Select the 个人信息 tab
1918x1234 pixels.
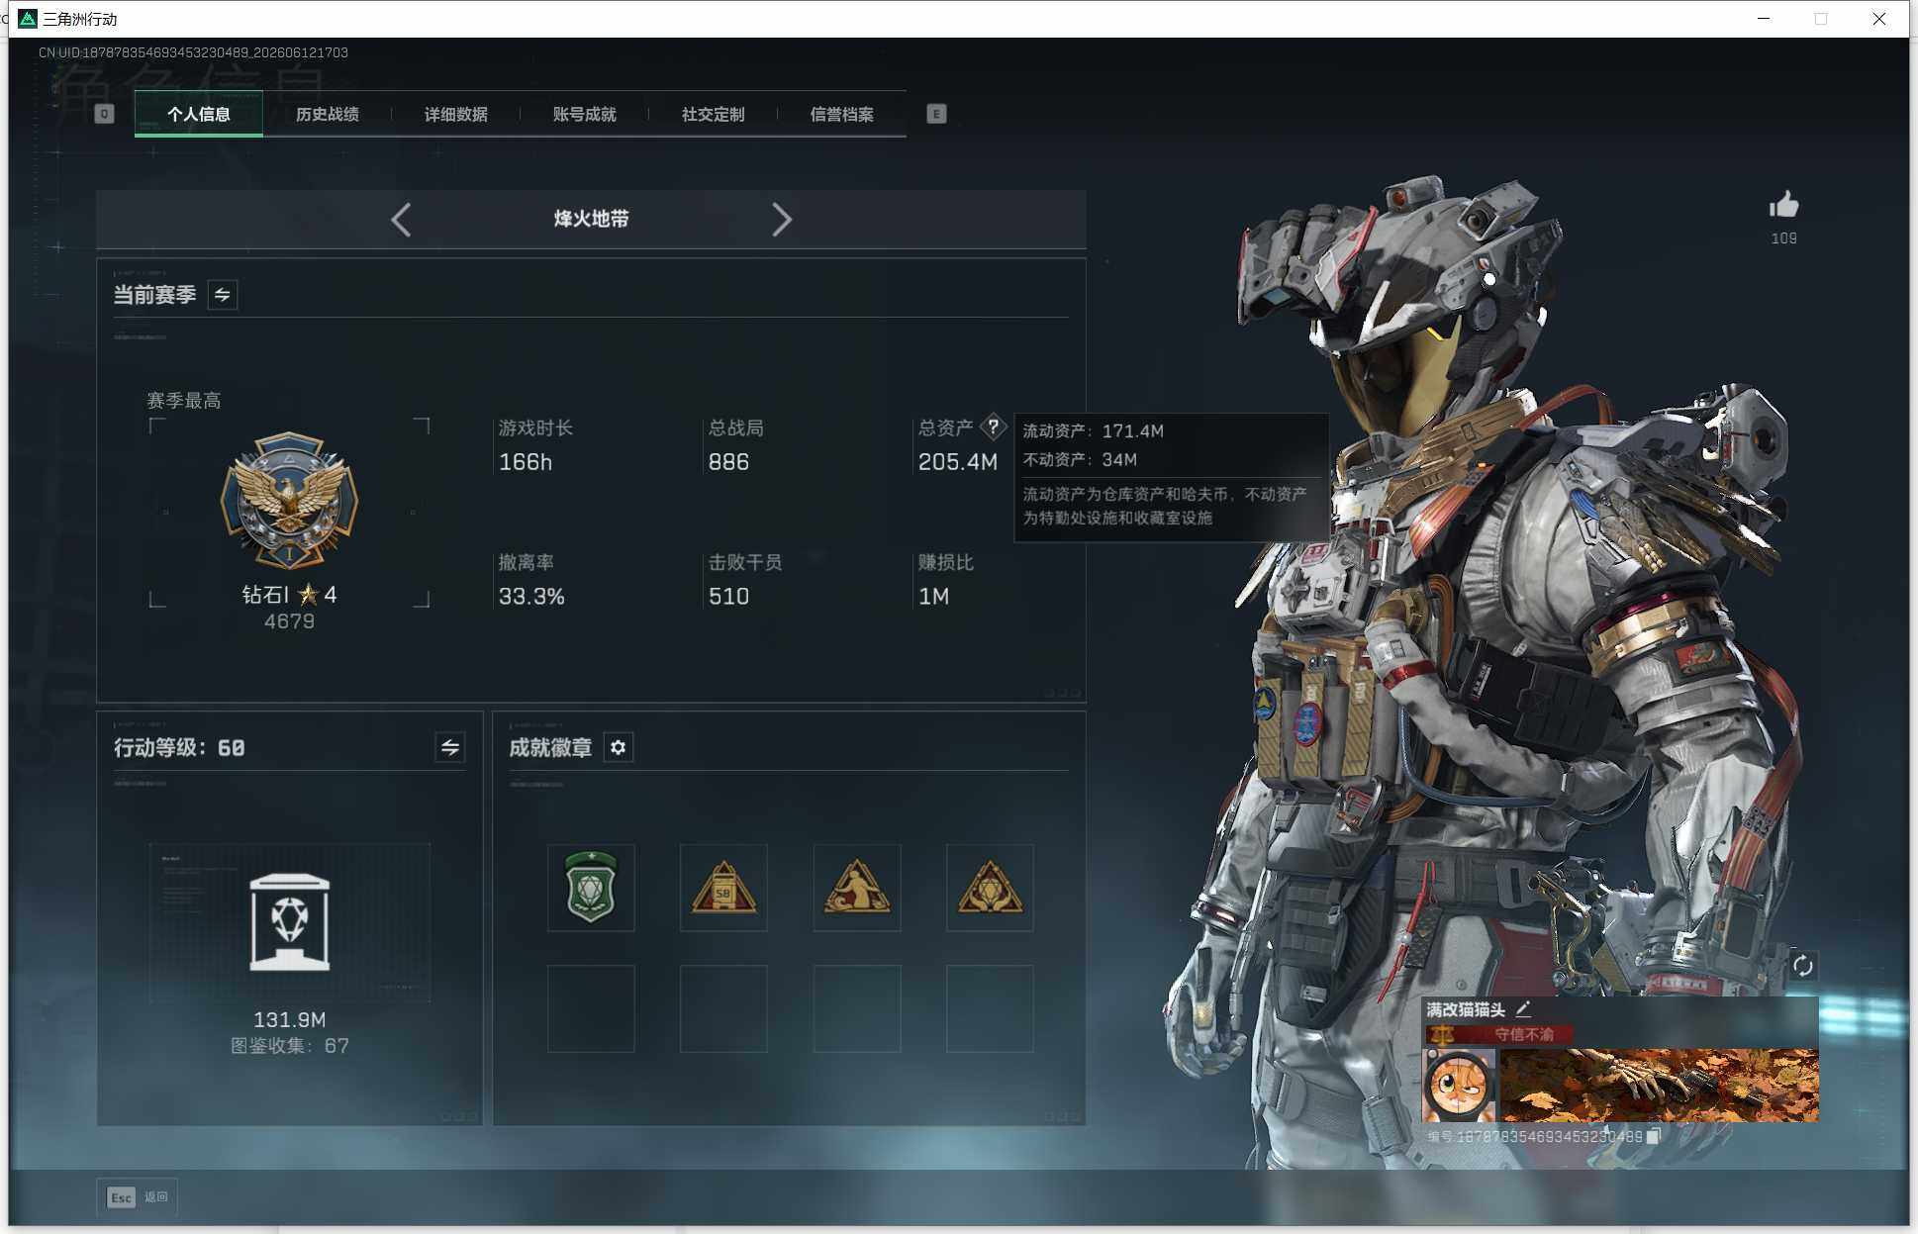(x=198, y=115)
